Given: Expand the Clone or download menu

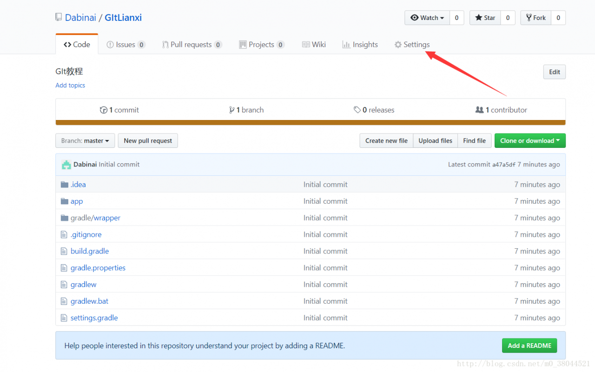Looking at the screenshot, I should point(530,141).
